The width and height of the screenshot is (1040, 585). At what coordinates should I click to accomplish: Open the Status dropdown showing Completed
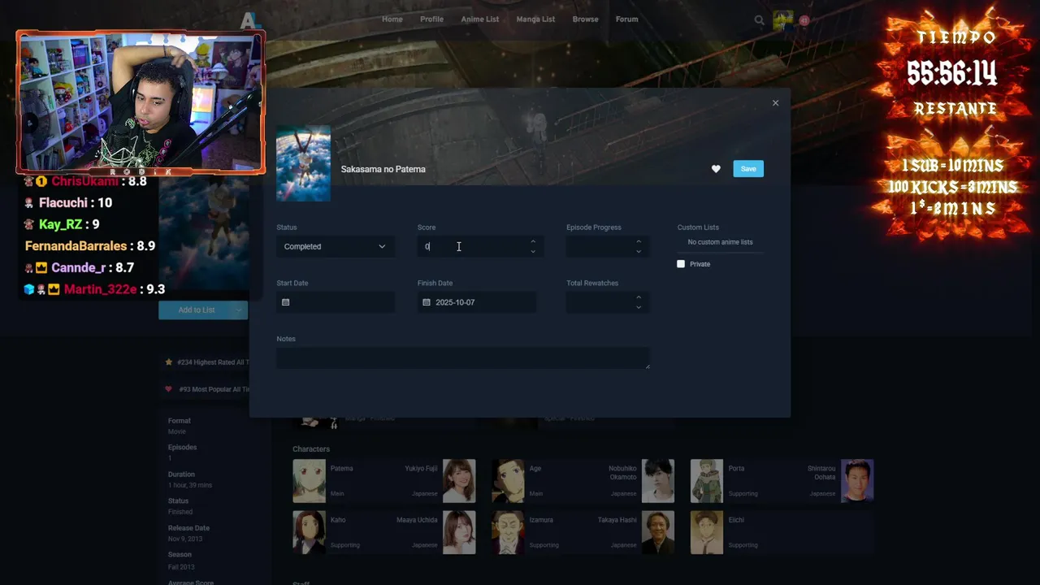point(336,246)
